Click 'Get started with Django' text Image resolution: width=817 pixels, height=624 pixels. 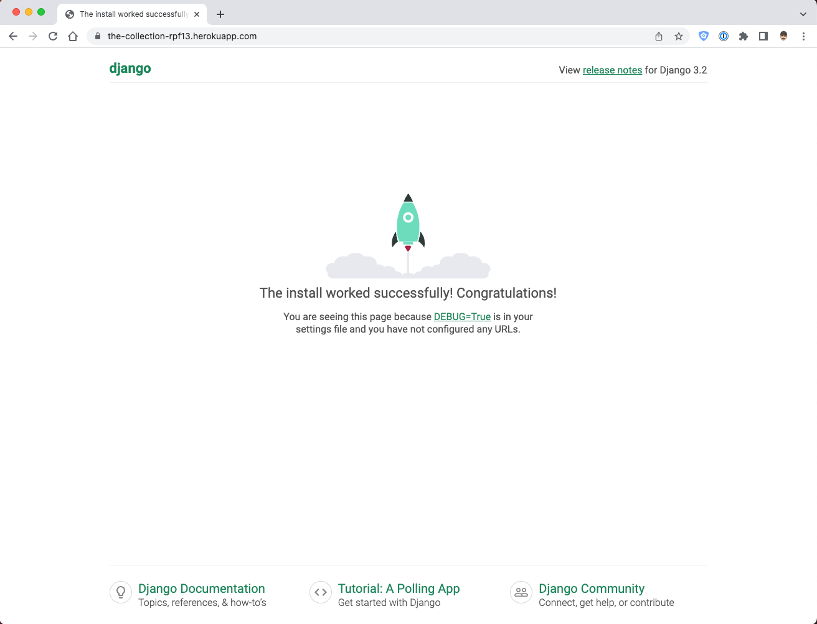click(x=389, y=603)
